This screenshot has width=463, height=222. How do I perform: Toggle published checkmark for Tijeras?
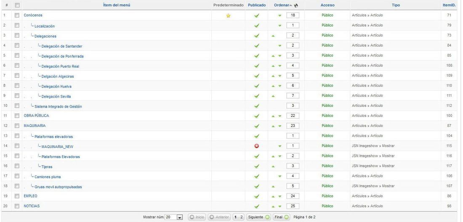(x=257, y=166)
